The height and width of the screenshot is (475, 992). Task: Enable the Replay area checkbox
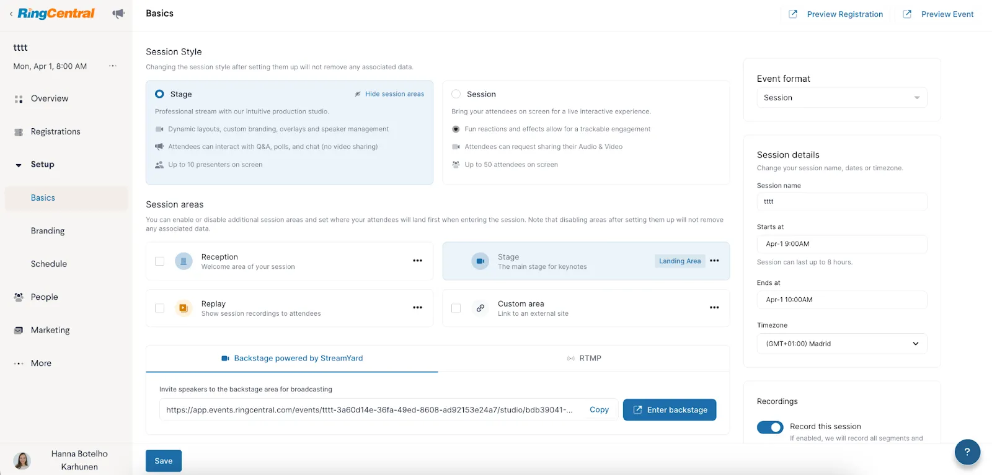click(159, 308)
